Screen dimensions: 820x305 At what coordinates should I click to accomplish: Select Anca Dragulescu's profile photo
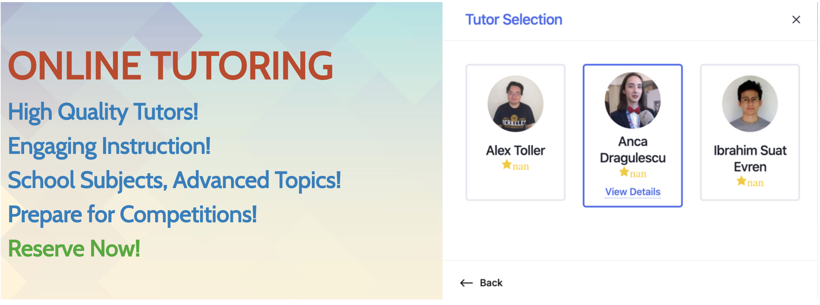(x=632, y=100)
